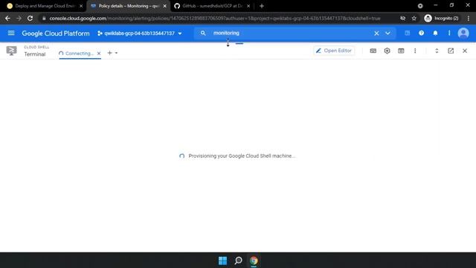Open console settings three-dot menu
Image resolution: width=476 pixels, height=268 pixels.
click(x=449, y=33)
